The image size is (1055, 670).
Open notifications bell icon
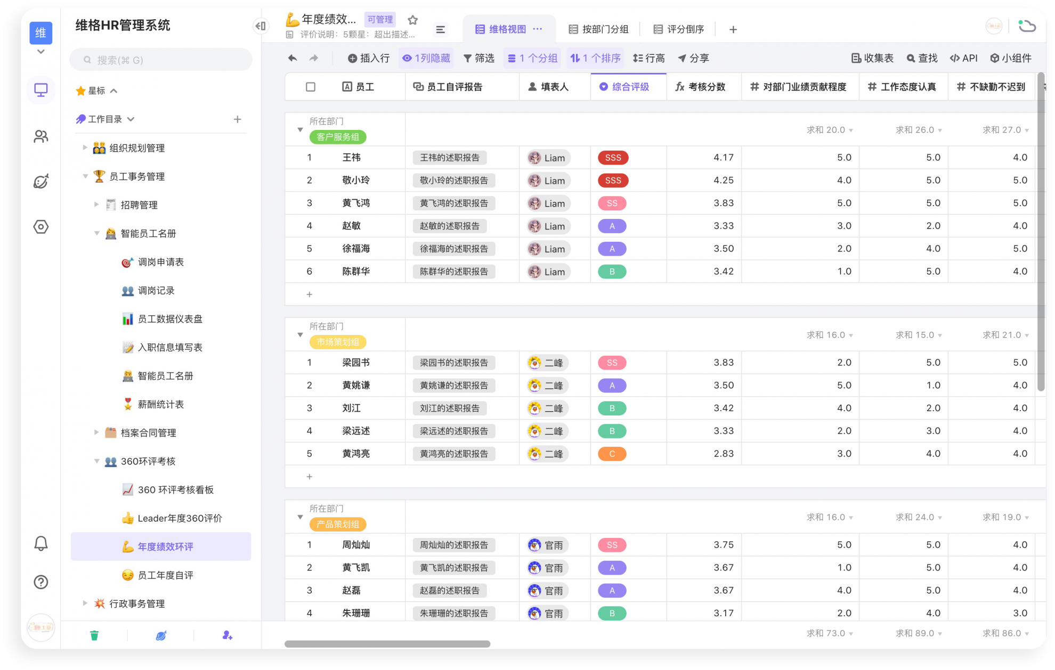(41, 544)
